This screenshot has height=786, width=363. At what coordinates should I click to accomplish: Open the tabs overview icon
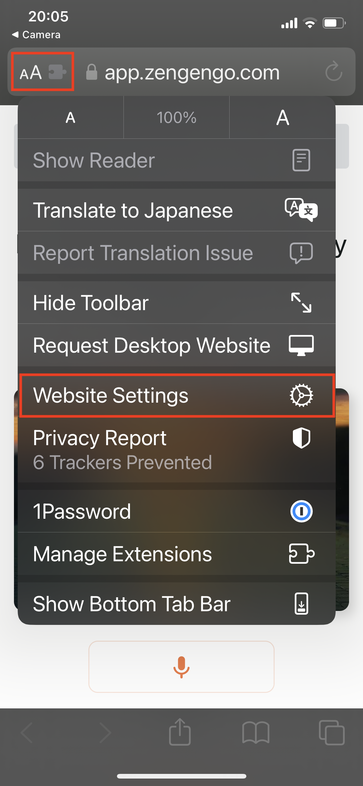tap(332, 733)
